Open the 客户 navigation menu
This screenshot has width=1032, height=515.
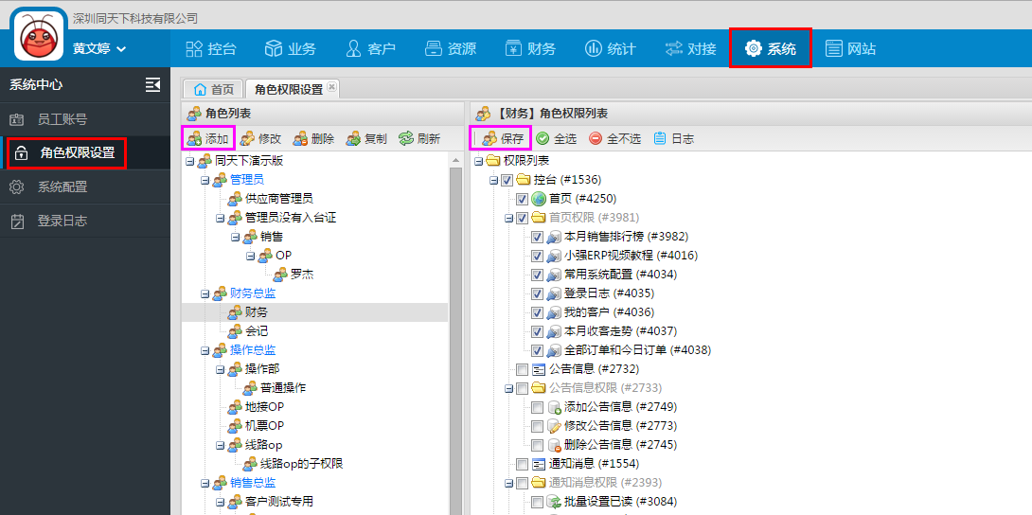(370, 48)
